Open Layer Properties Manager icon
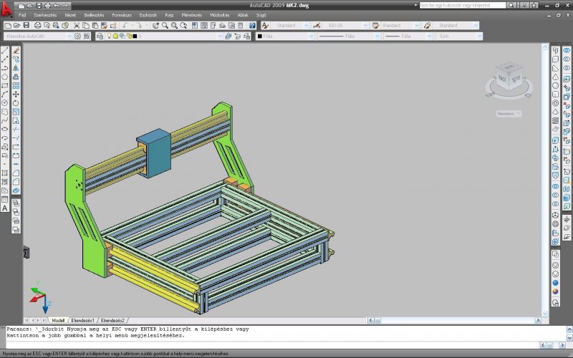Image resolution: width=573 pixels, height=358 pixels. 100,37
